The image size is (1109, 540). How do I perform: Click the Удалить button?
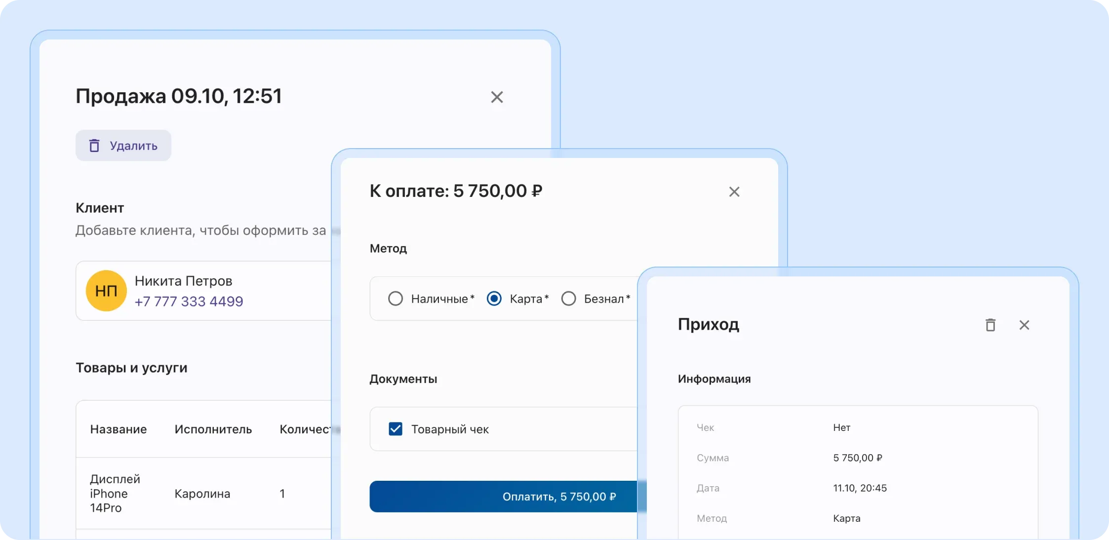click(x=123, y=146)
